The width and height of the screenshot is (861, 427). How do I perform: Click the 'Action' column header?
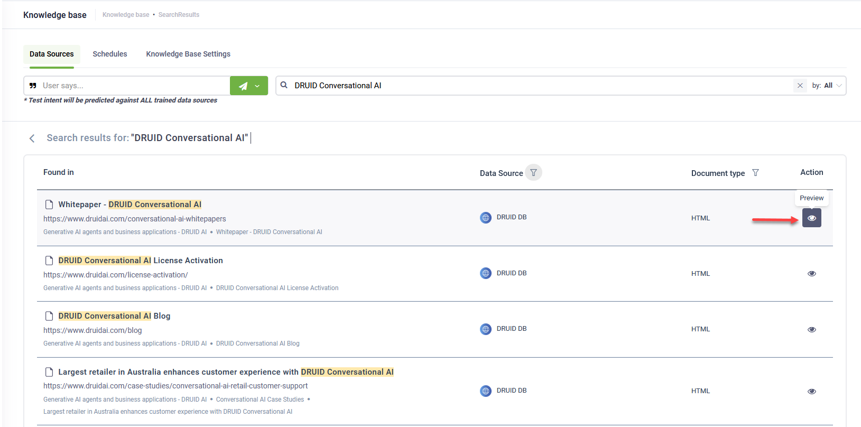click(x=811, y=172)
